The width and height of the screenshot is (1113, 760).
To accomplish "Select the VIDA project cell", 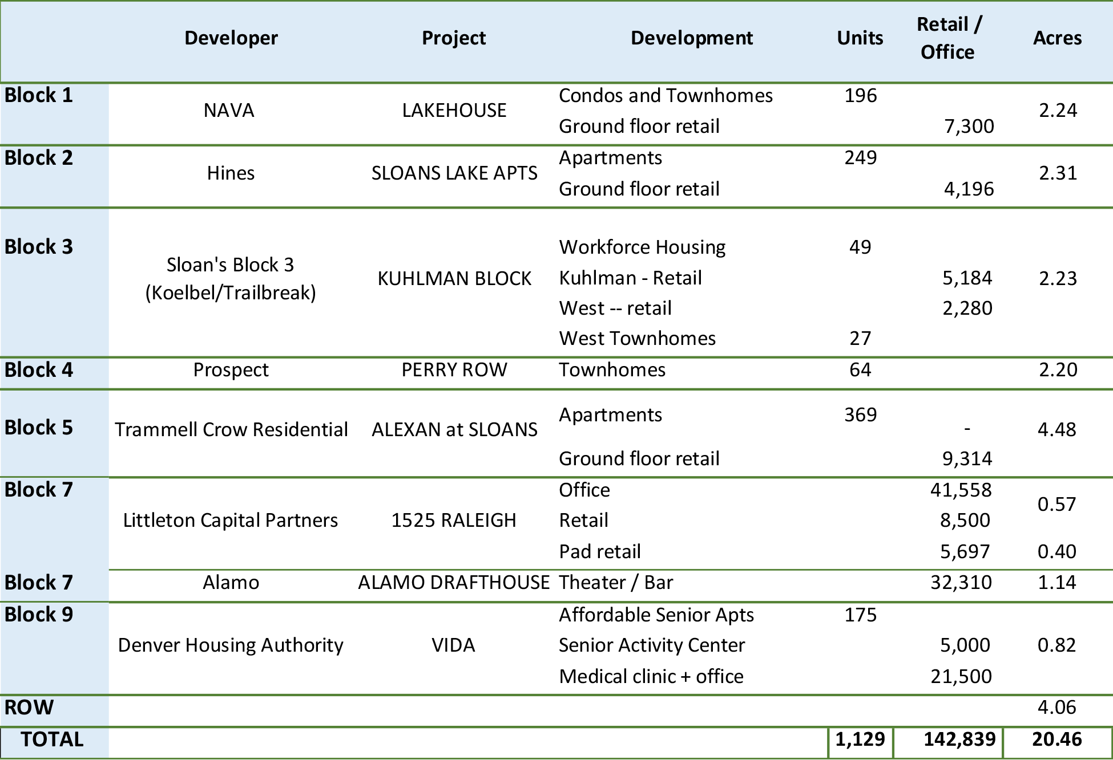I will pyautogui.click(x=453, y=645).
